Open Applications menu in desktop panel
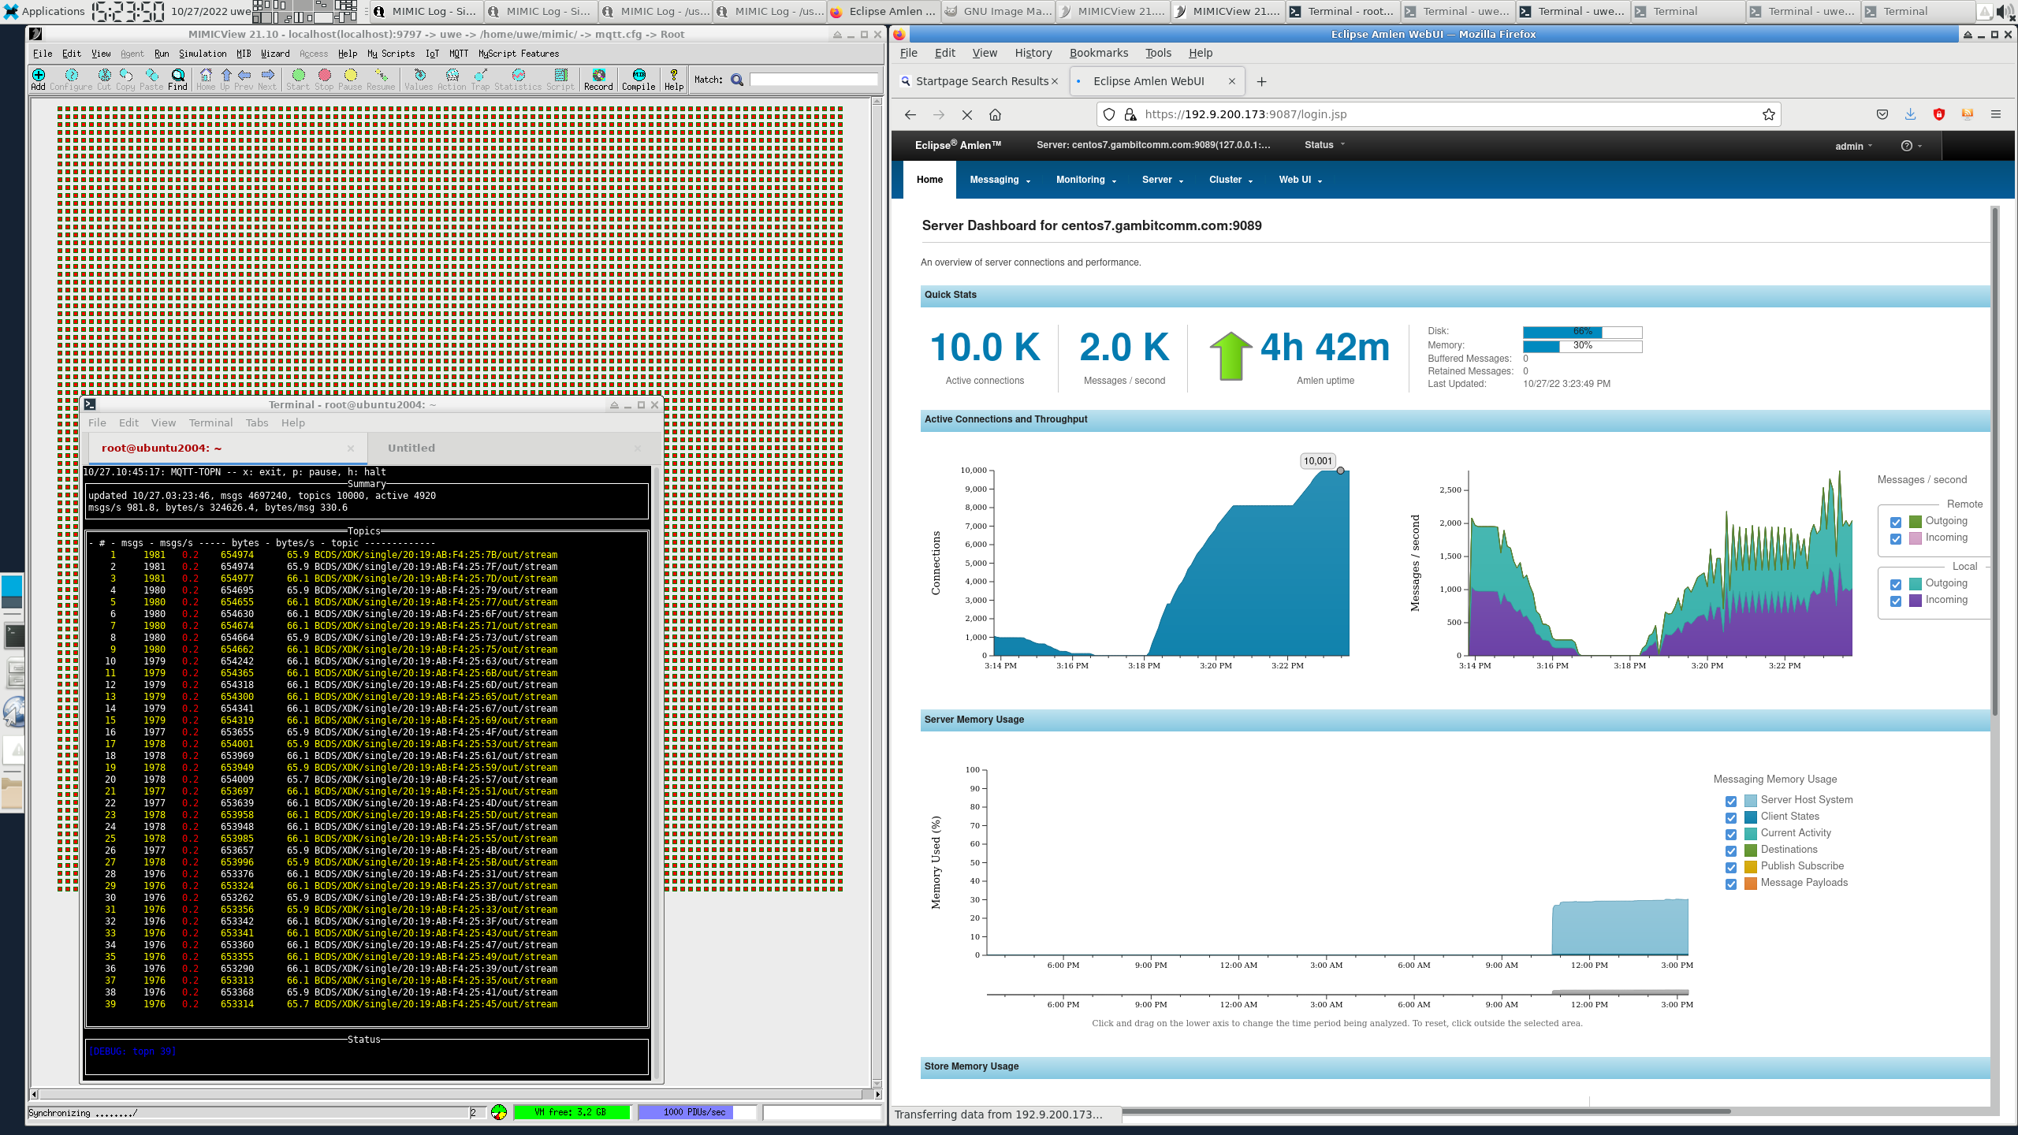Viewport: 2018px width, 1135px height. point(43,11)
